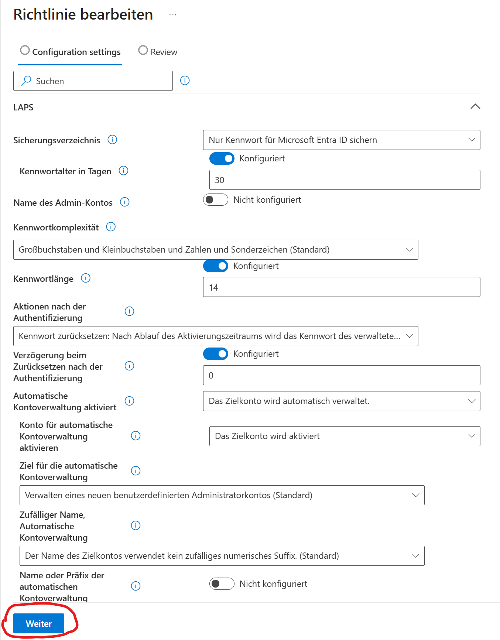
Task: Expand the Kennwortkomplexität dropdown
Action: click(x=216, y=250)
